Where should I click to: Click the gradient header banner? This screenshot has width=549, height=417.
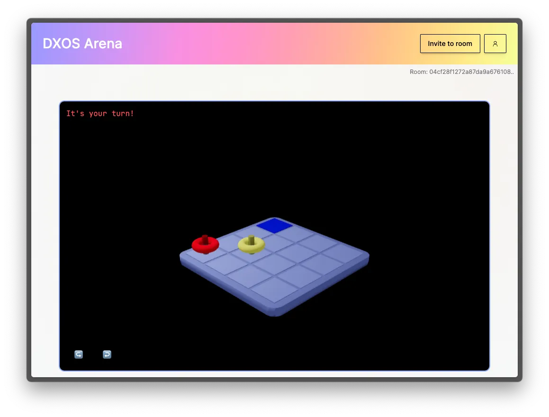275,43
